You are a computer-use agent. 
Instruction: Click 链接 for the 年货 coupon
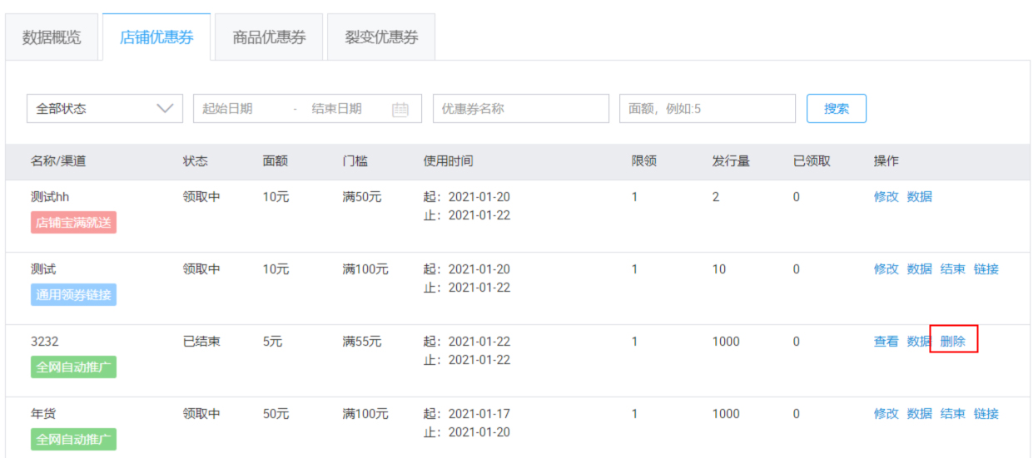click(x=986, y=414)
